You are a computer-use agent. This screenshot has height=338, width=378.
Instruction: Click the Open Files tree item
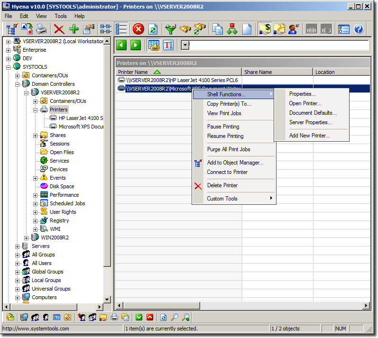coord(62,152)
